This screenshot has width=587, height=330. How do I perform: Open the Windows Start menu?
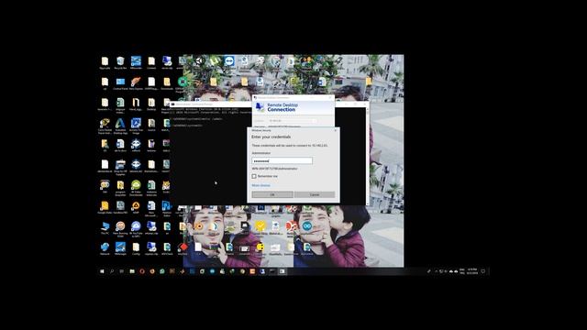click(x=102, y=271)
